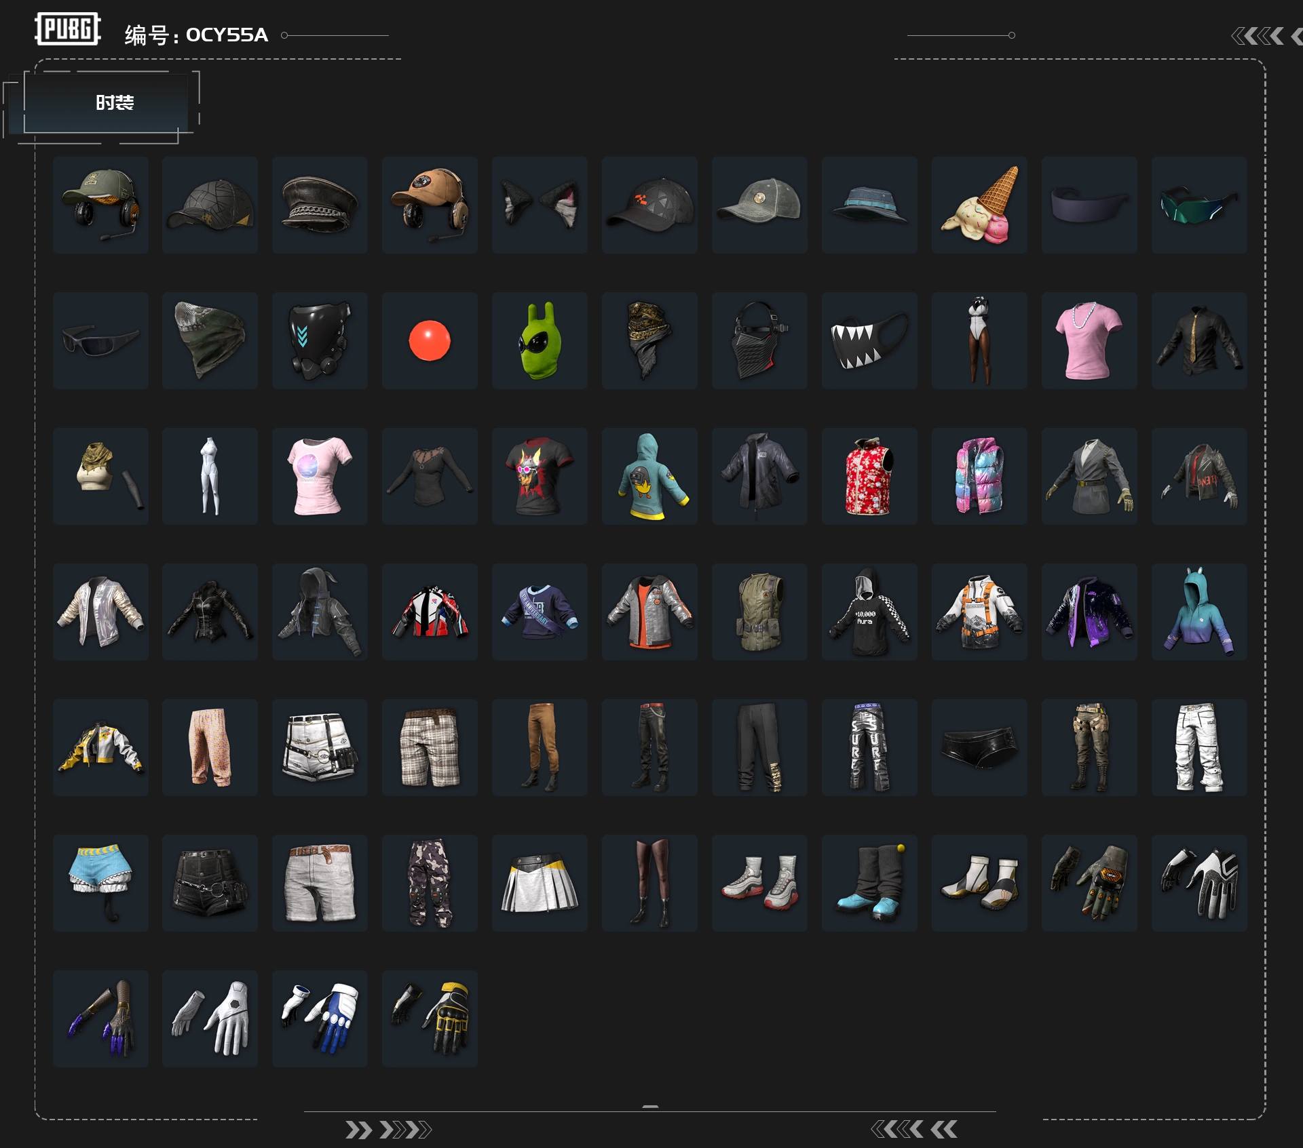Choose the purple galaxy bomber jacket

1089,612
